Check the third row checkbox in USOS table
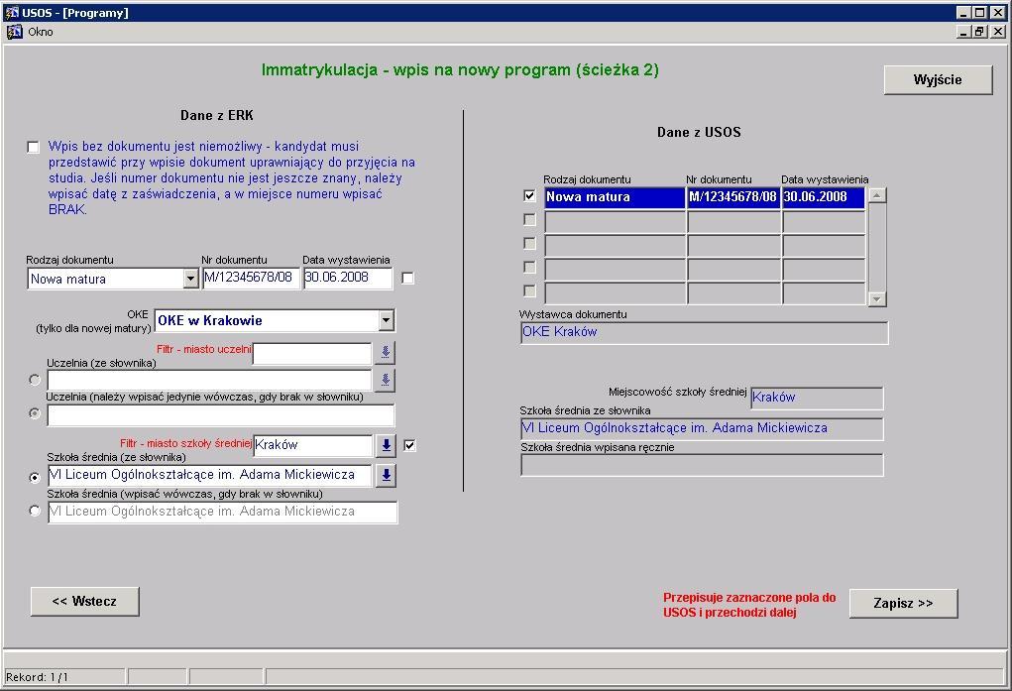Viewport: 1012px width, 691px height. click(530, 244)
